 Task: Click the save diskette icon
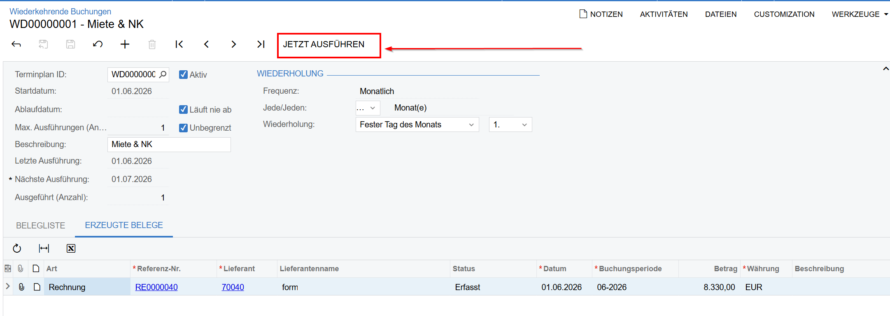coord(70,44)
